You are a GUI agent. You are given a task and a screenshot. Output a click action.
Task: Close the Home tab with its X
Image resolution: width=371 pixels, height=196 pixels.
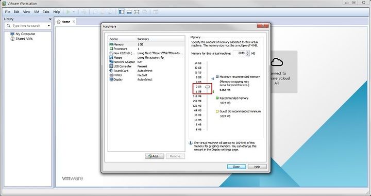pos(74,22)
